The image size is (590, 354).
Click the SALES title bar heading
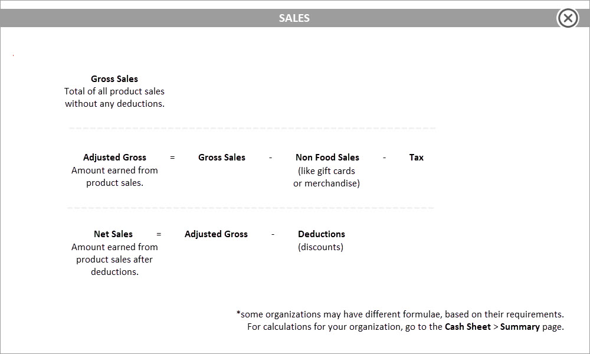pos(294,18)
